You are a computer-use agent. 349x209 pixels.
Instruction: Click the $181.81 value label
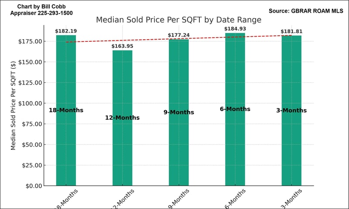tap(291, 31)
